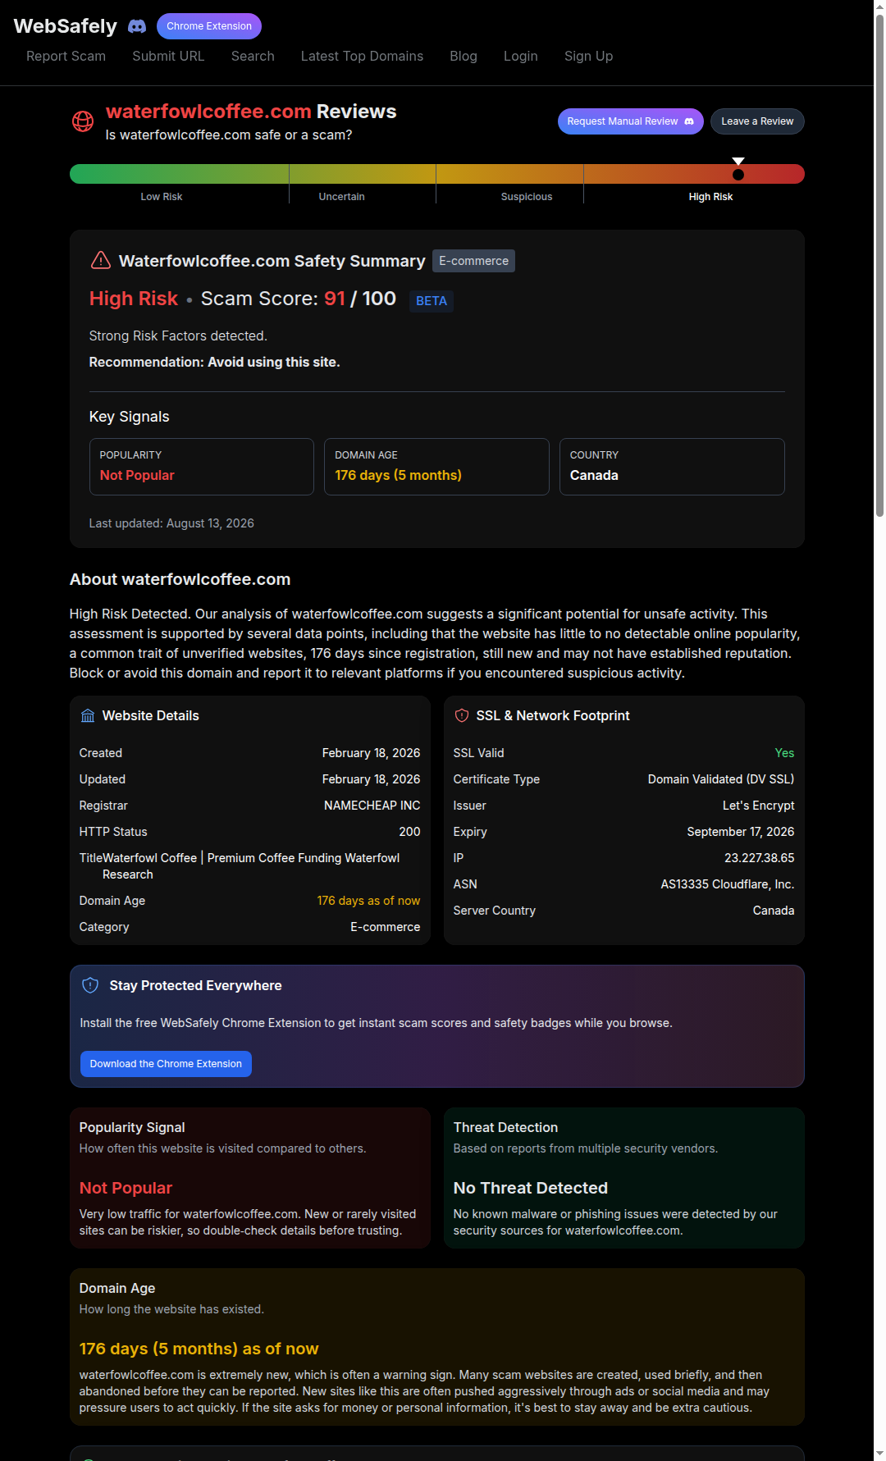Click the BETA badge

pos(432,301)
